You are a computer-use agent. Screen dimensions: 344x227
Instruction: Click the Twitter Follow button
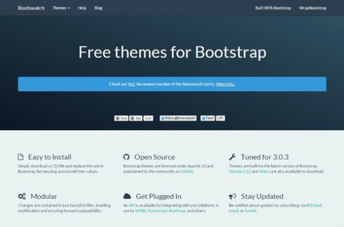178,118
